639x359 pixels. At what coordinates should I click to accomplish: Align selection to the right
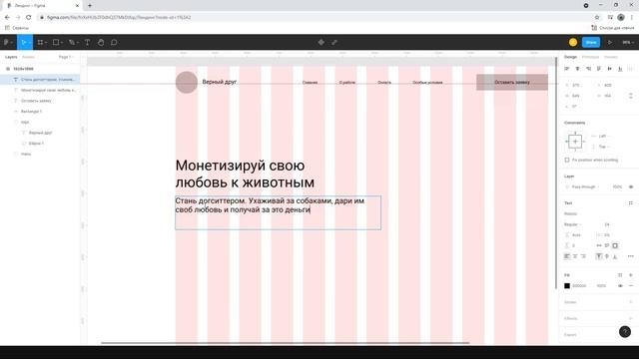pyautogui.click(x=588, y=69)
